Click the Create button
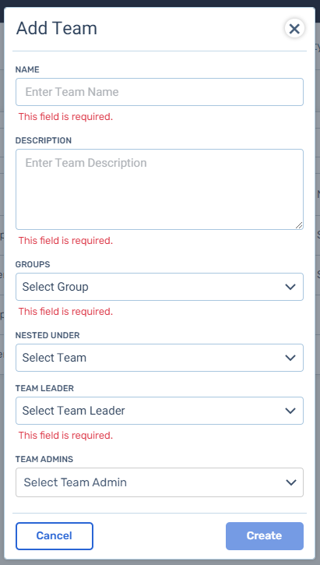 point(265,536)
